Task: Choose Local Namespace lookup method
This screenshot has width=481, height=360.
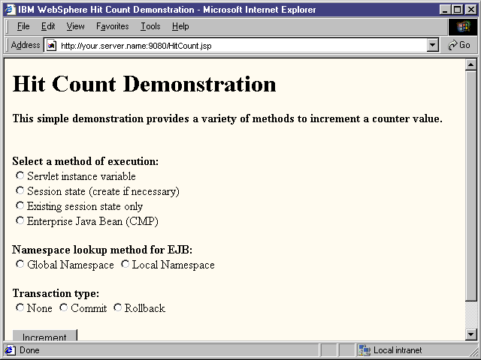Action: coord(126,264)
